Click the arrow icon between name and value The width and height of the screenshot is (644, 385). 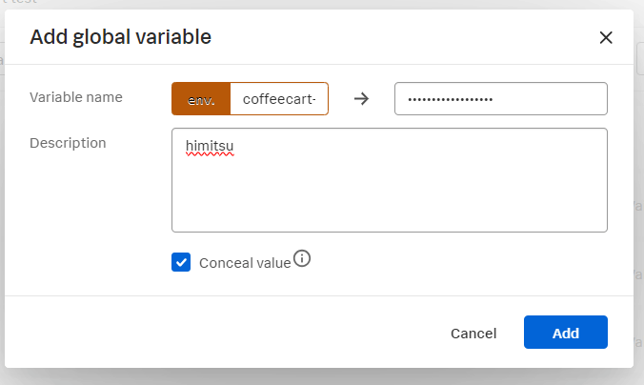pos(361,98)
